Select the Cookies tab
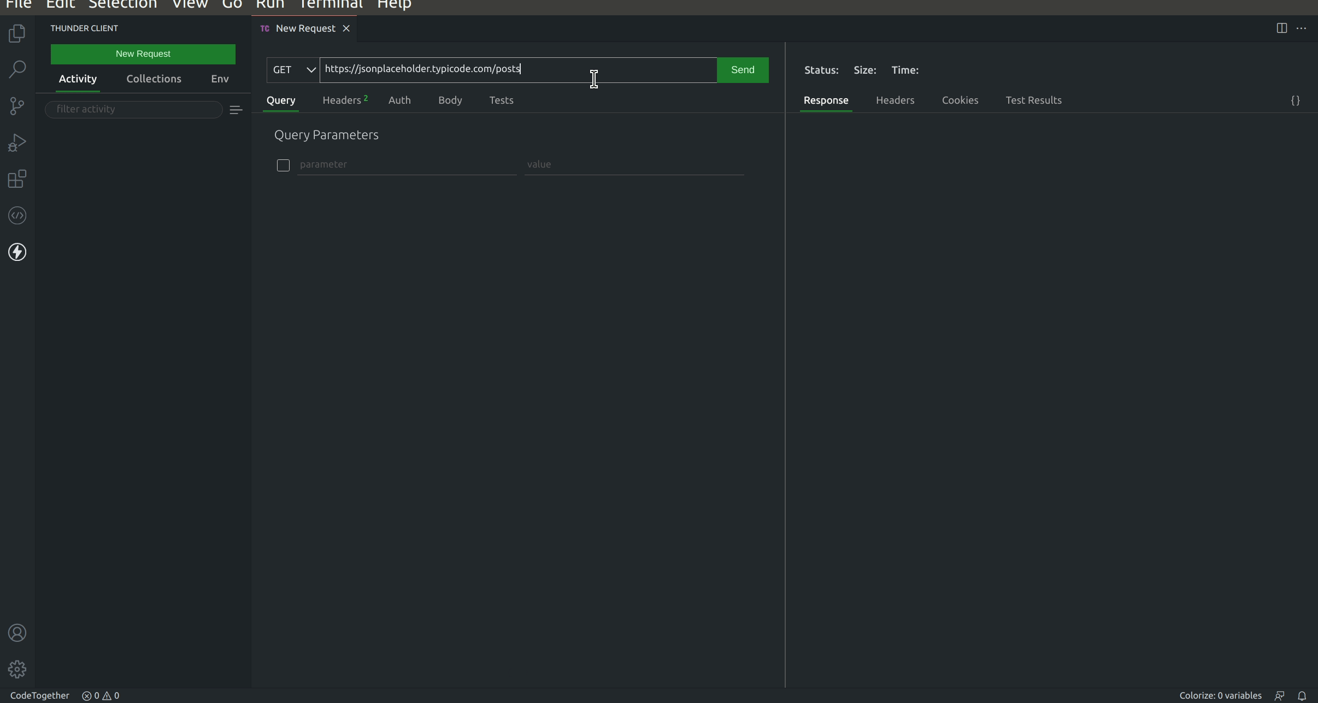 click(x=960, y=100)
